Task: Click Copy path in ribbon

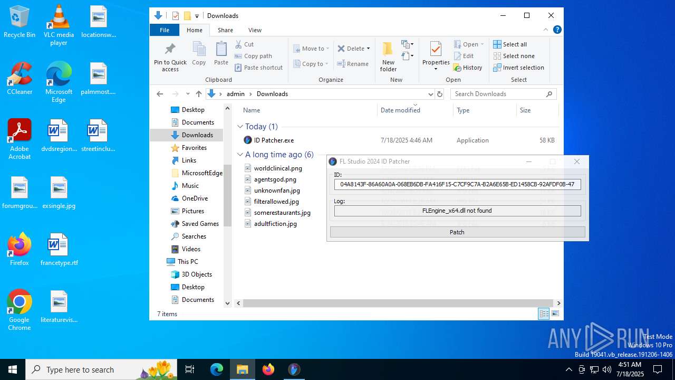Action: [253, 56]
